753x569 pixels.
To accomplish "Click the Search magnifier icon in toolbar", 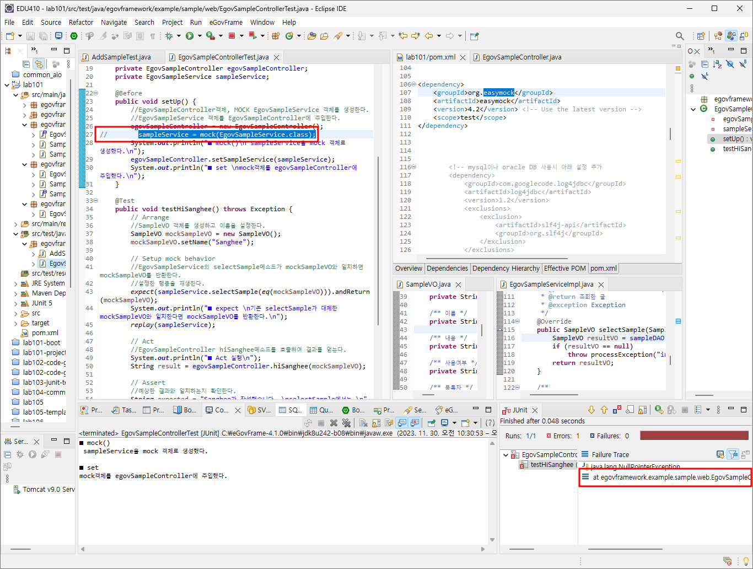I will 680,36.
